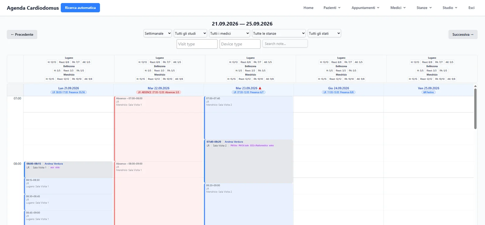
Task: Focus the Device type field
Action: tap(240, 44)
